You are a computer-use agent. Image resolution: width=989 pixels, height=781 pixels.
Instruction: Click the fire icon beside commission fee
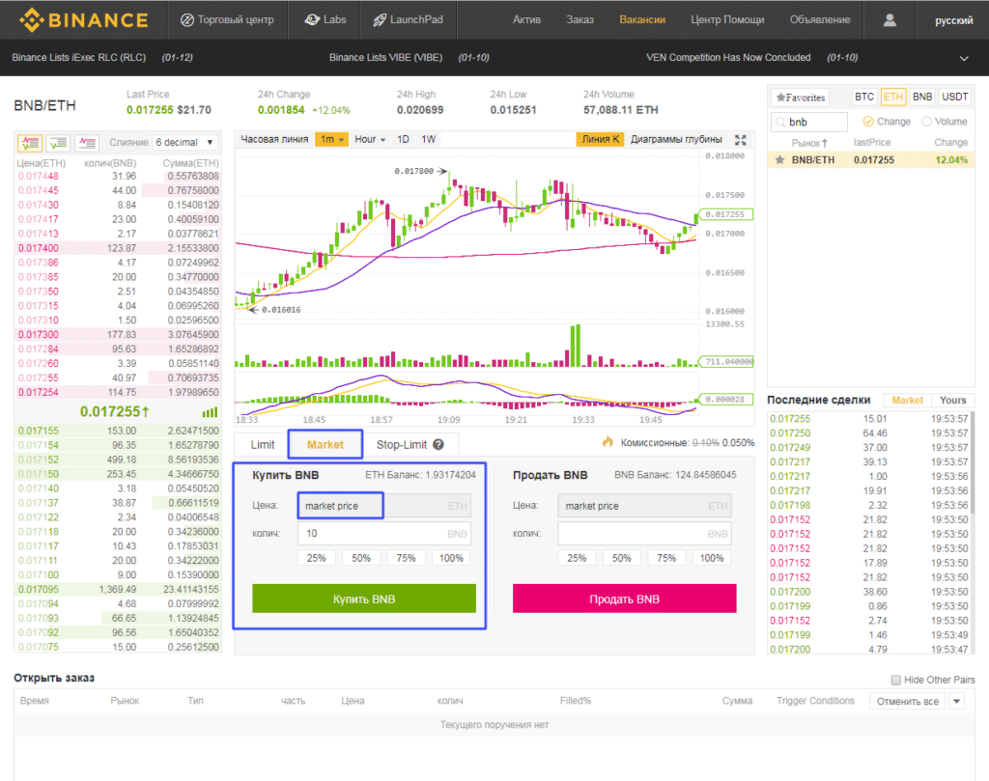tap(608, 442)
